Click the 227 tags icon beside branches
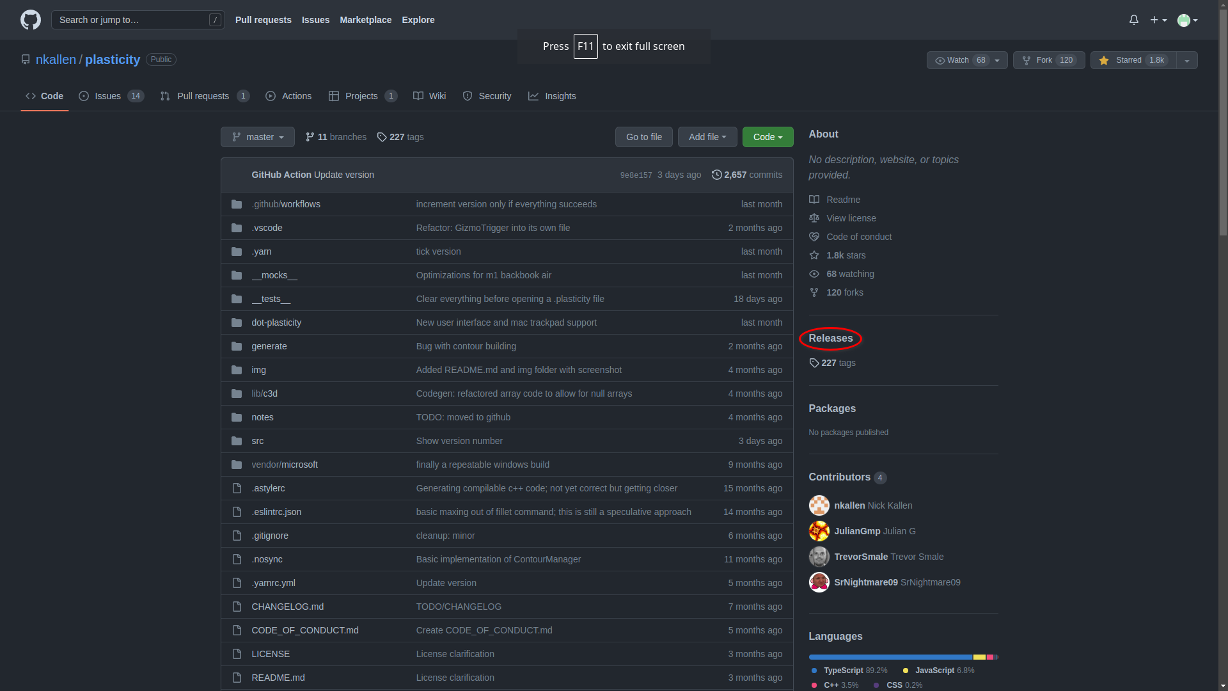 [382, 137]
